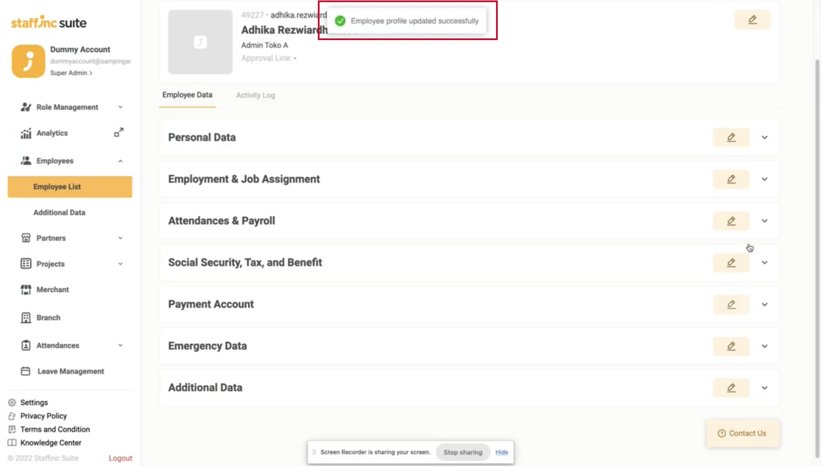
Task: Click the Logout link
Action: tap(120, 458)
